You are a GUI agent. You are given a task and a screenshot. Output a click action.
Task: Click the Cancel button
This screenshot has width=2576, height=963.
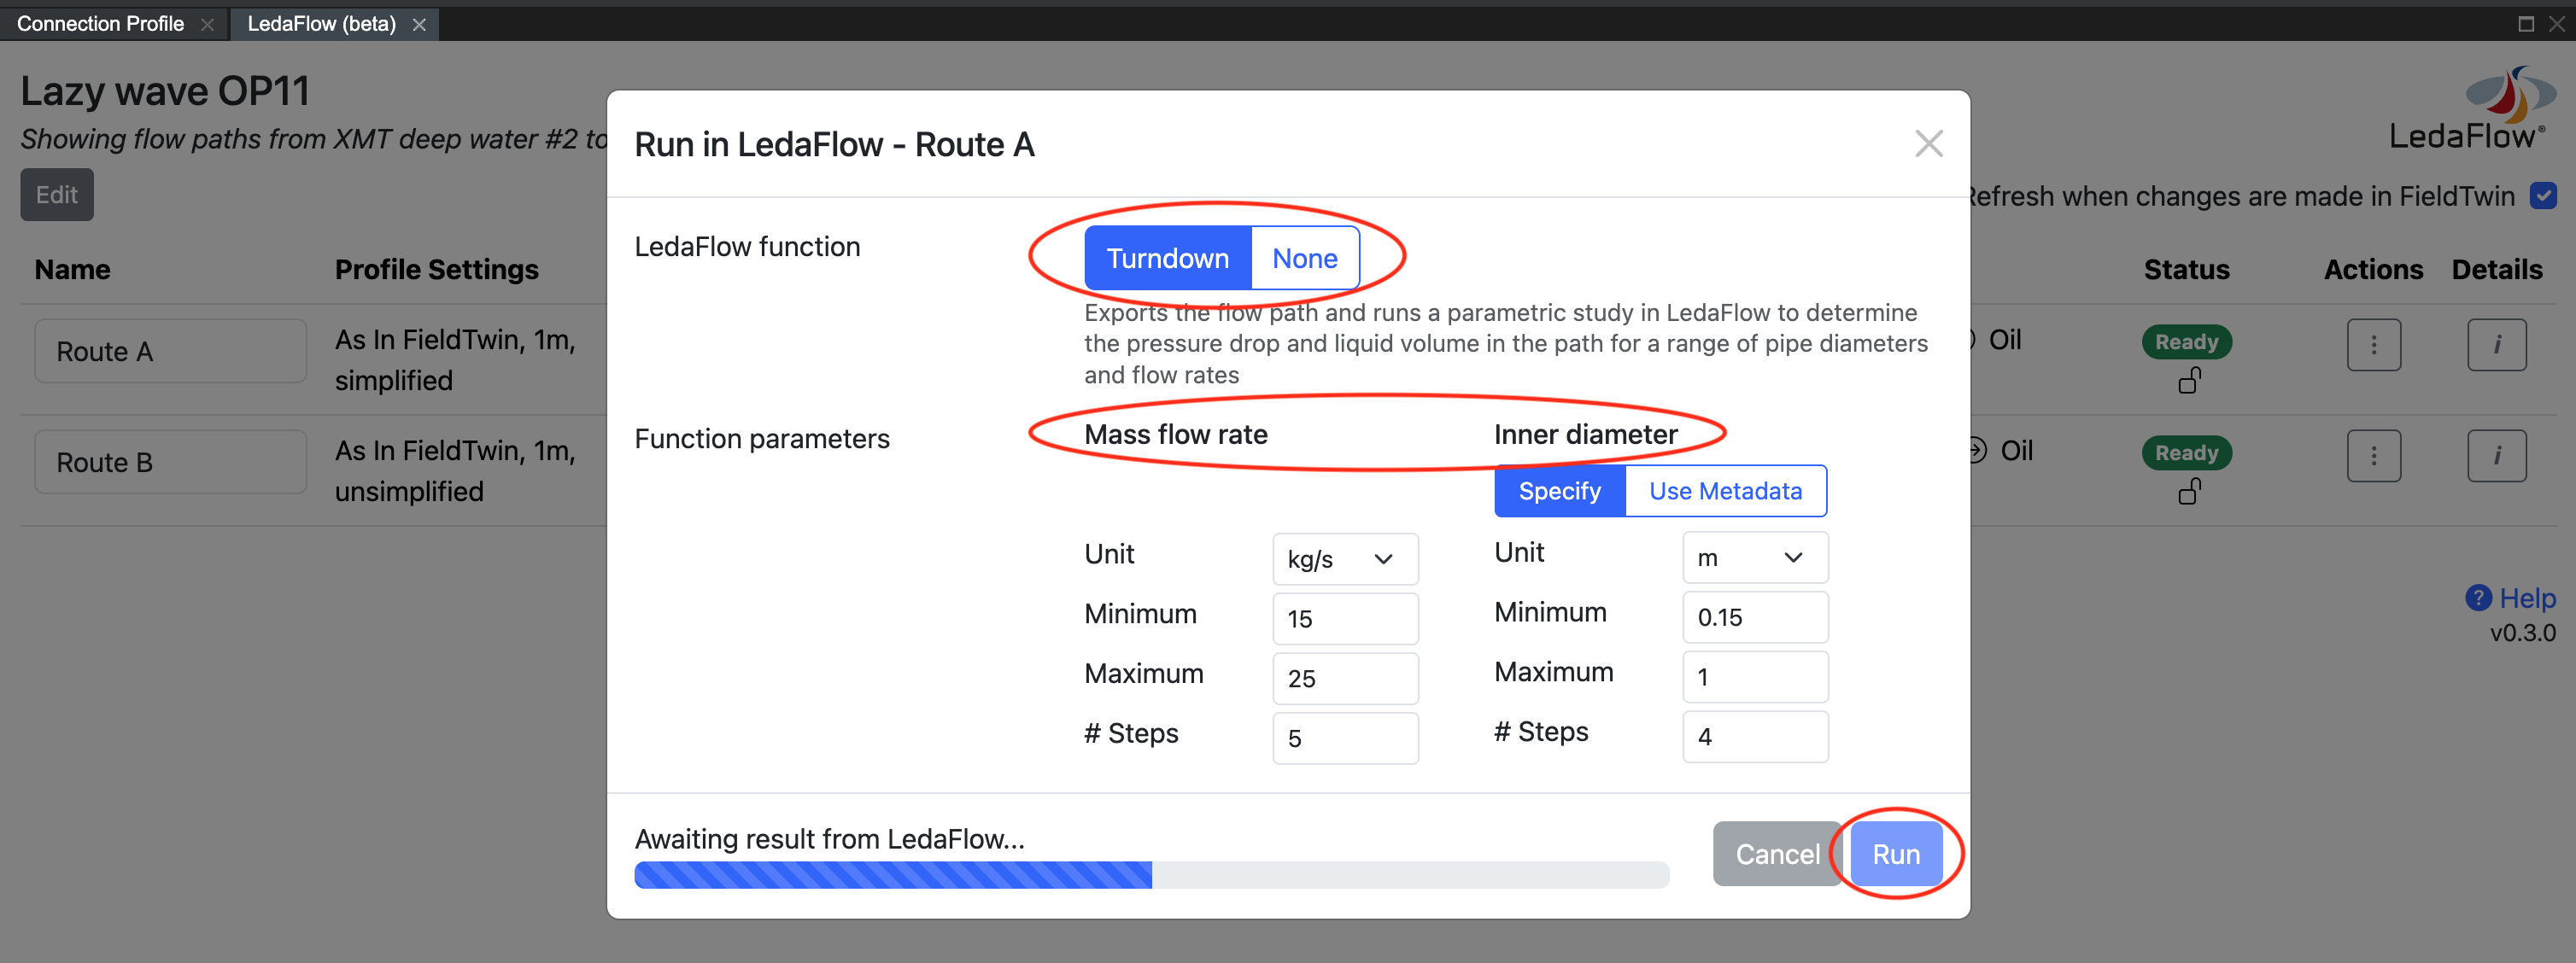point(1776,854)
